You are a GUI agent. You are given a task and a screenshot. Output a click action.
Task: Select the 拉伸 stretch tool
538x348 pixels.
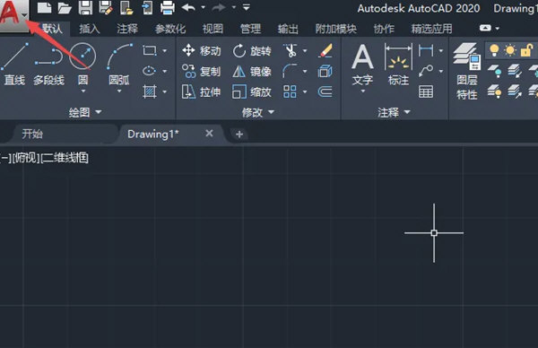click(202, 92)
